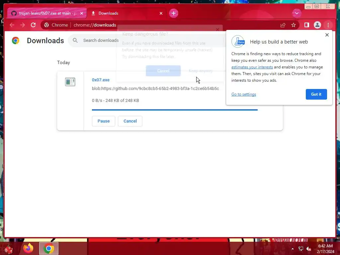Open the 0x07.exe file link
The width and height of the screenshot is (340, 255).
[x=101, y=80]
